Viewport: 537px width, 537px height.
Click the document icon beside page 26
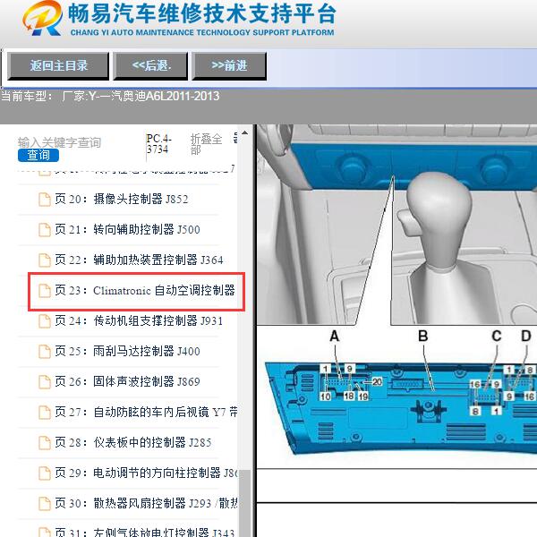click(45, 382)
